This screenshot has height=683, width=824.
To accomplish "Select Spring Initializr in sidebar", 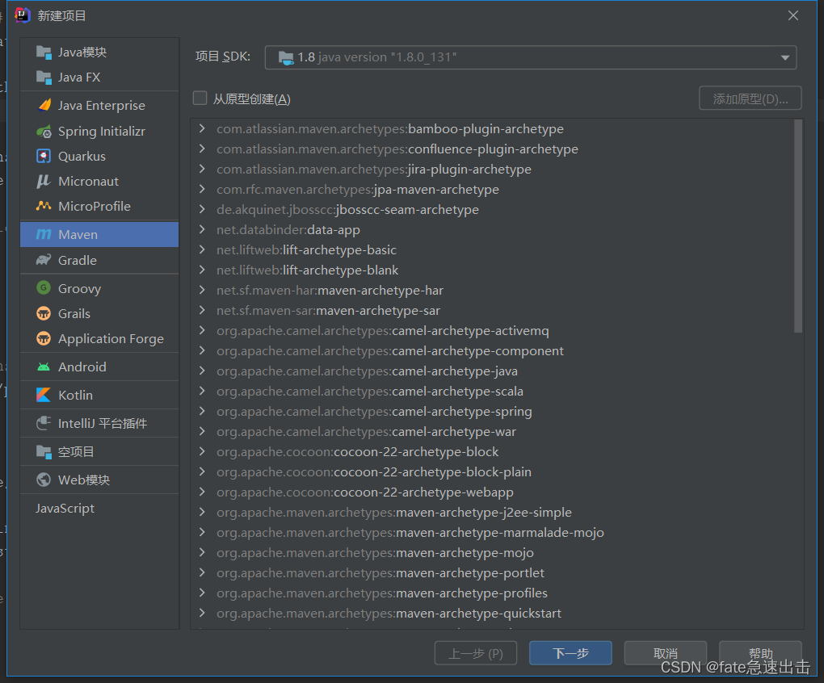I will pyautogui.click(x=99, y=132).
